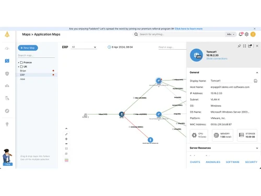Open the Discovery compass sidebar icon

click(7, 111)
